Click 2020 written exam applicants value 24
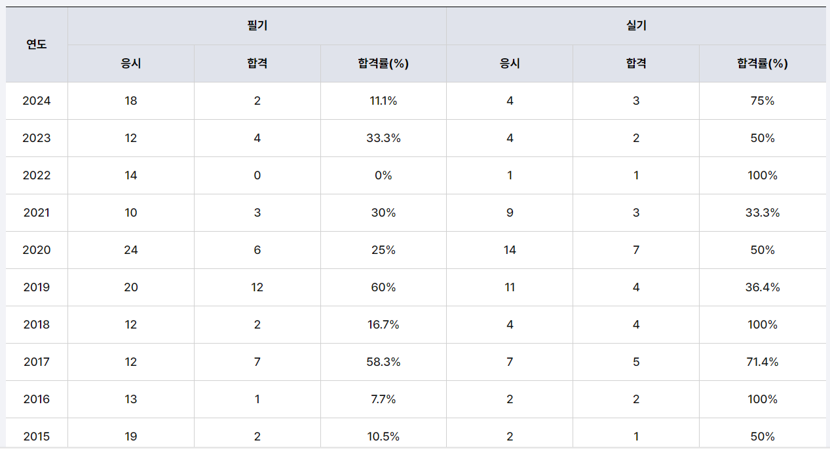 coord(131,250)
